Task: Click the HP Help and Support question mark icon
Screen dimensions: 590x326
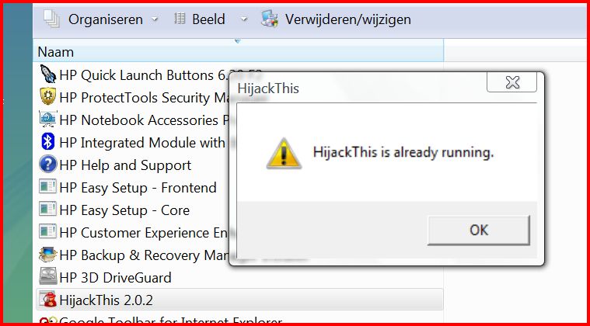Action: click(47, 165)
